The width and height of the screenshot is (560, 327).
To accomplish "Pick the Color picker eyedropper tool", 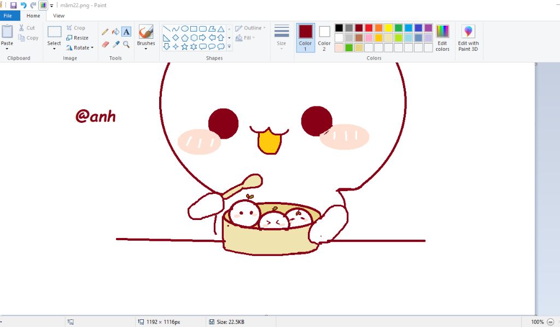I will (115, 44).
